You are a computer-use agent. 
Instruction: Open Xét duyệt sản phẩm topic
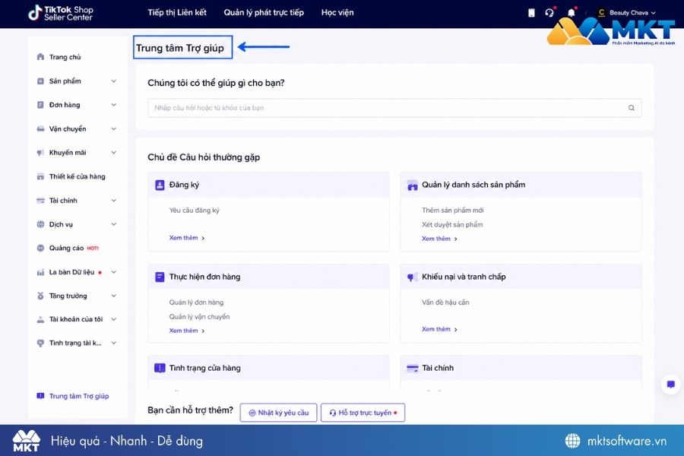[452, 225]
